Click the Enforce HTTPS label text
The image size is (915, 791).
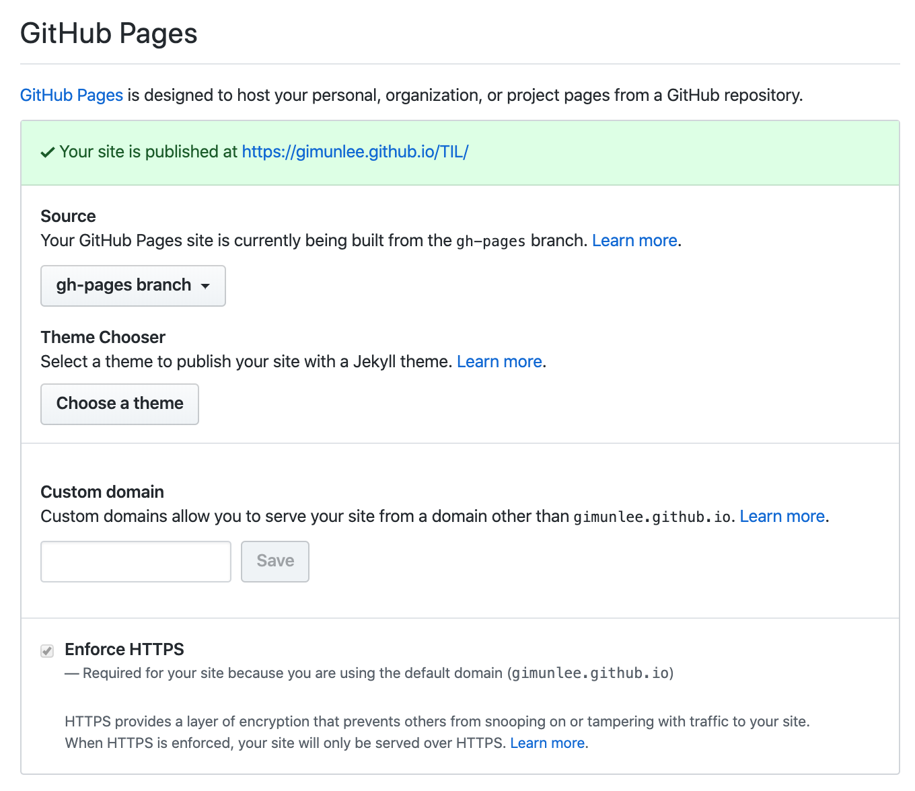[124, 649]
